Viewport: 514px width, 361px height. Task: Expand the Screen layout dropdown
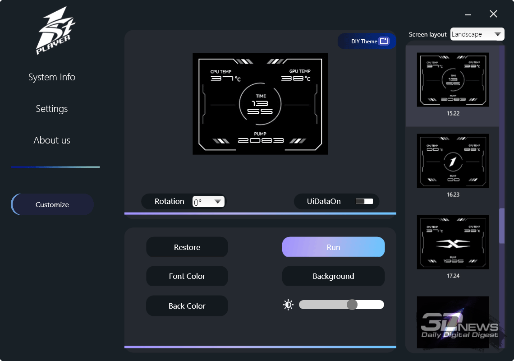(x=477, y=34)
